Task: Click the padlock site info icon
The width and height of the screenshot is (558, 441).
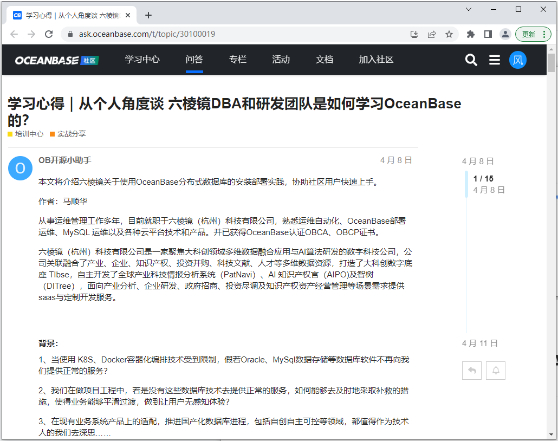Action: pyautogui.click(x=70, y=34)
